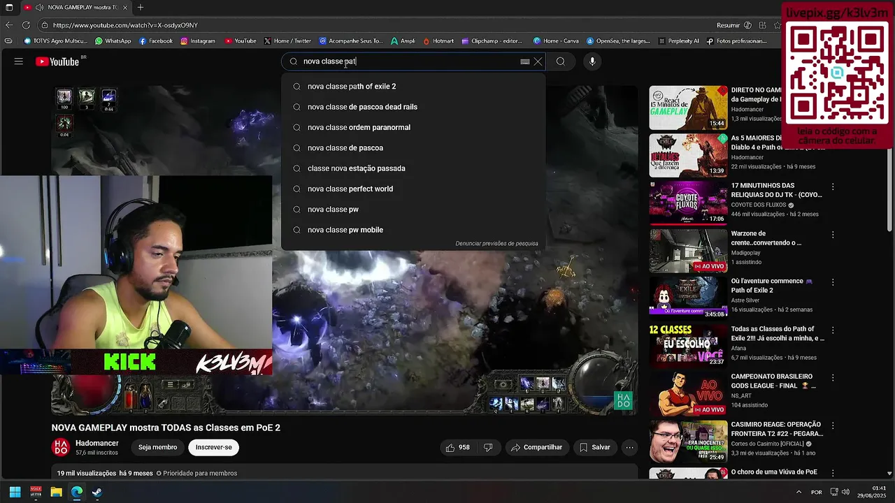Open the Home - Canva bookmark
The height and width of the screenshot is (503, 895).
[556, 41]
